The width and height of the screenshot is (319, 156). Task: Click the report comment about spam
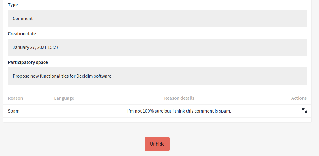point(179,111)
